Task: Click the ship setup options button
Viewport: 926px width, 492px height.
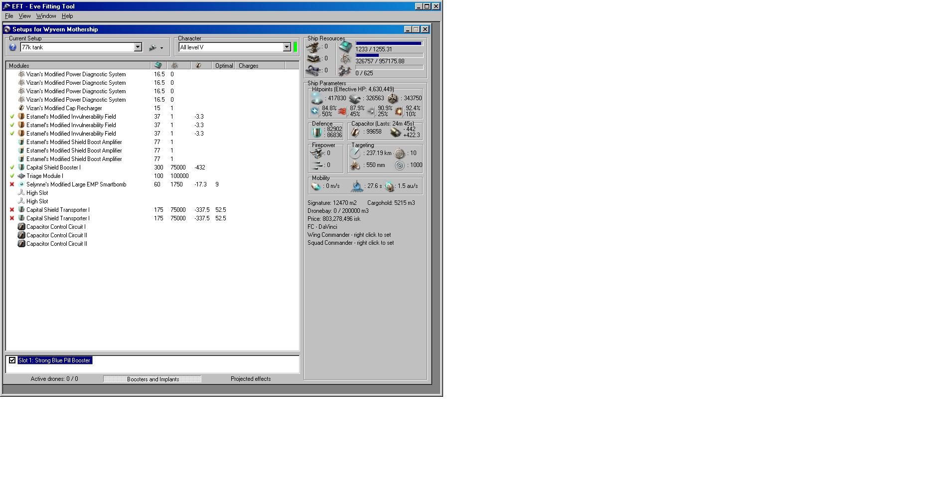Action: (155, 47)
